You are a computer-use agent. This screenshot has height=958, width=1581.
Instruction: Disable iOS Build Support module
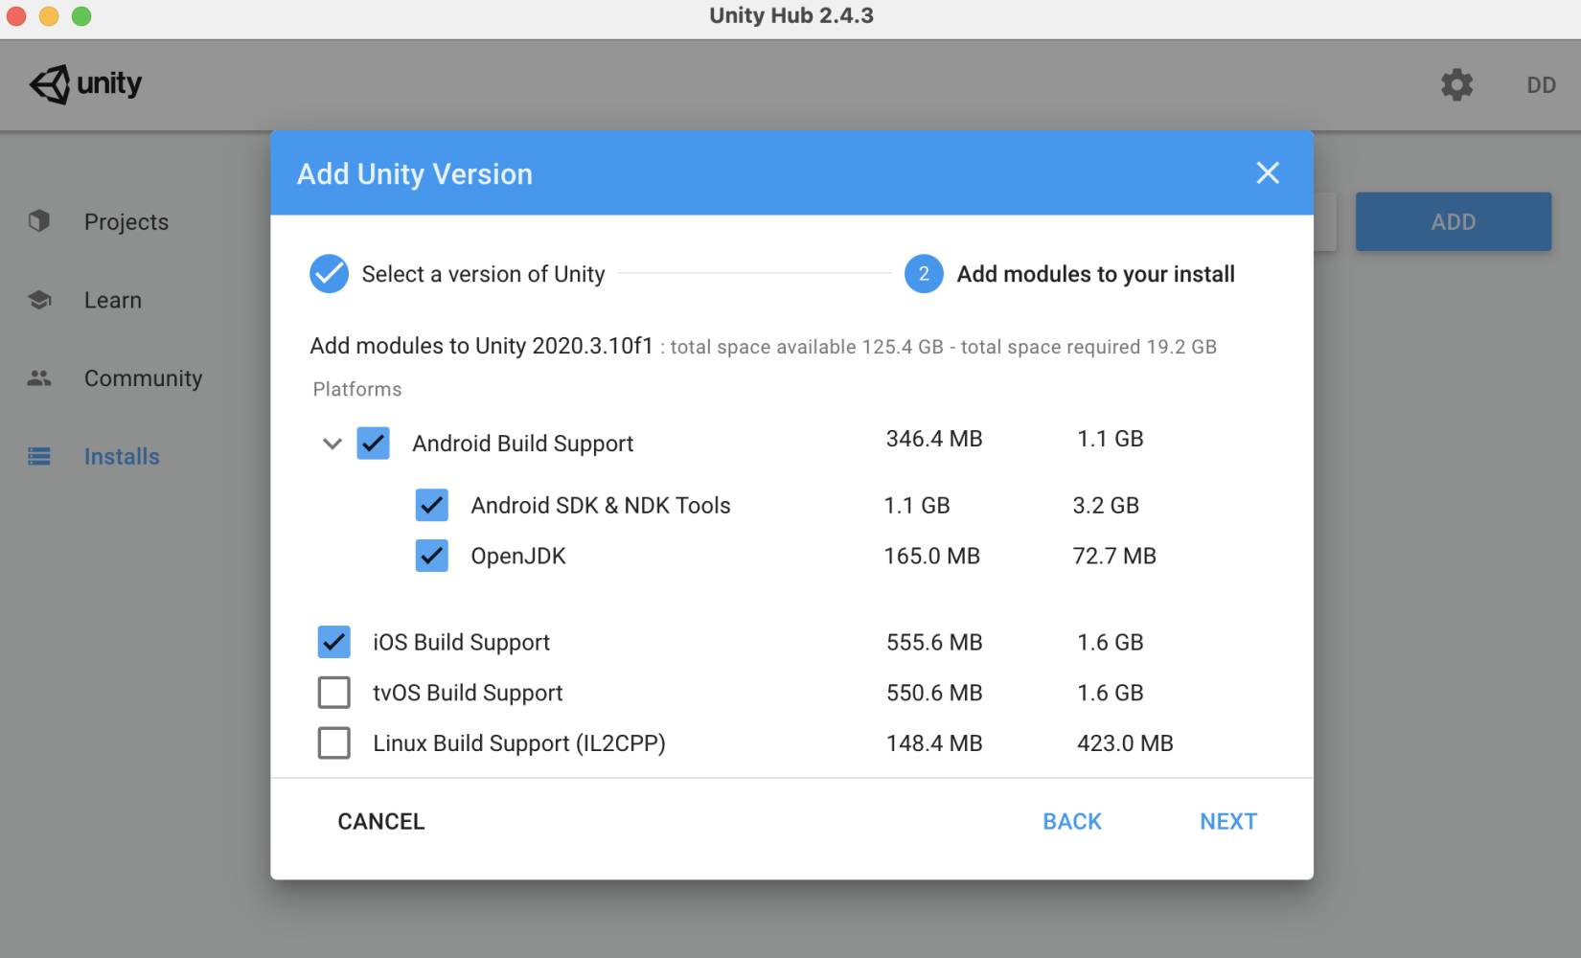333,642
